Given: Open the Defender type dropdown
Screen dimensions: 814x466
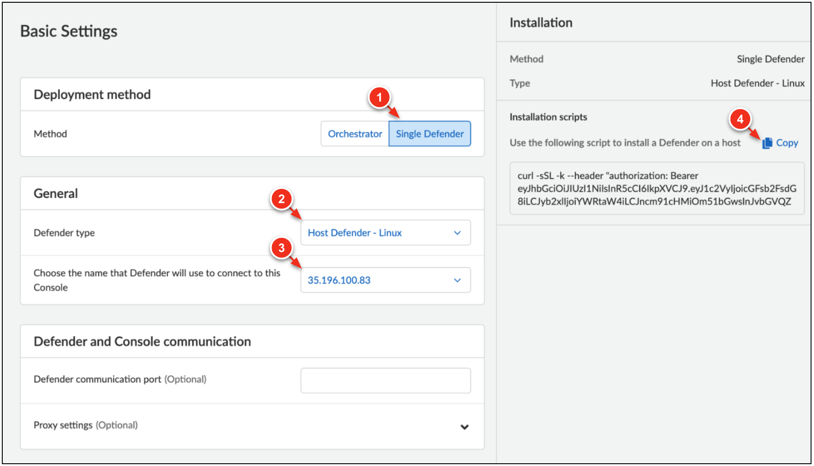Looking at the screenshot, I should click(x=385, y=233).
